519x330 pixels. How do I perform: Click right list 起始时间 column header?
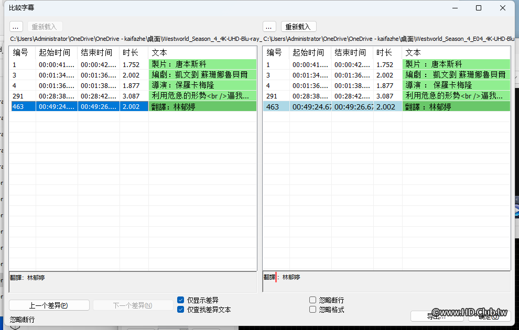click(310, 52)
